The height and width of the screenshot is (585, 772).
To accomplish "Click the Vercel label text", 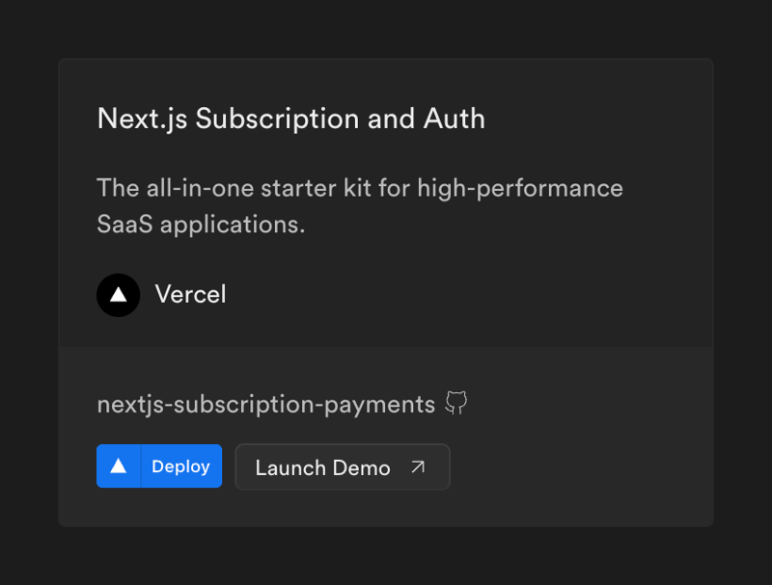I will pyautogui.click(x=190, y=295).
